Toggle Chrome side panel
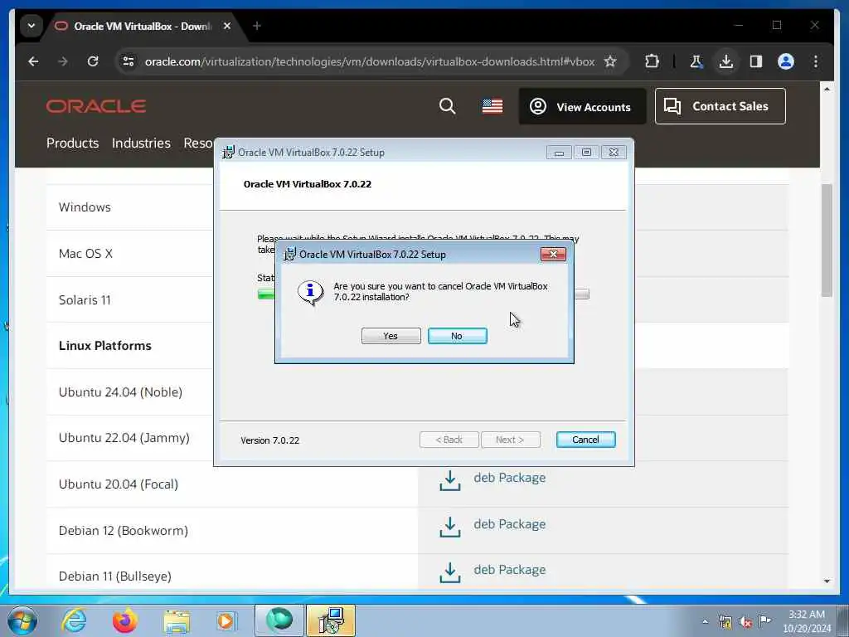This screenshot has width=849, height=637. (756, 61)
